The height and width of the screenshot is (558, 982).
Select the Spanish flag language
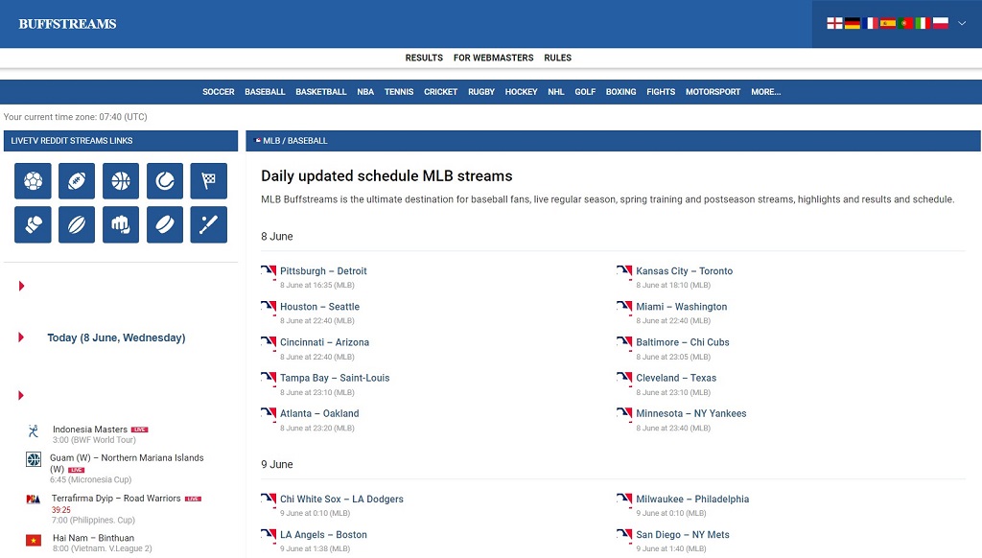(887, 23)
